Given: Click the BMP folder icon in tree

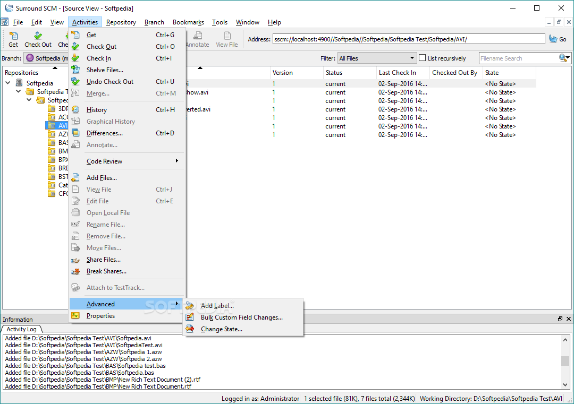Looking at the screenshot, I should pos(52,151).
